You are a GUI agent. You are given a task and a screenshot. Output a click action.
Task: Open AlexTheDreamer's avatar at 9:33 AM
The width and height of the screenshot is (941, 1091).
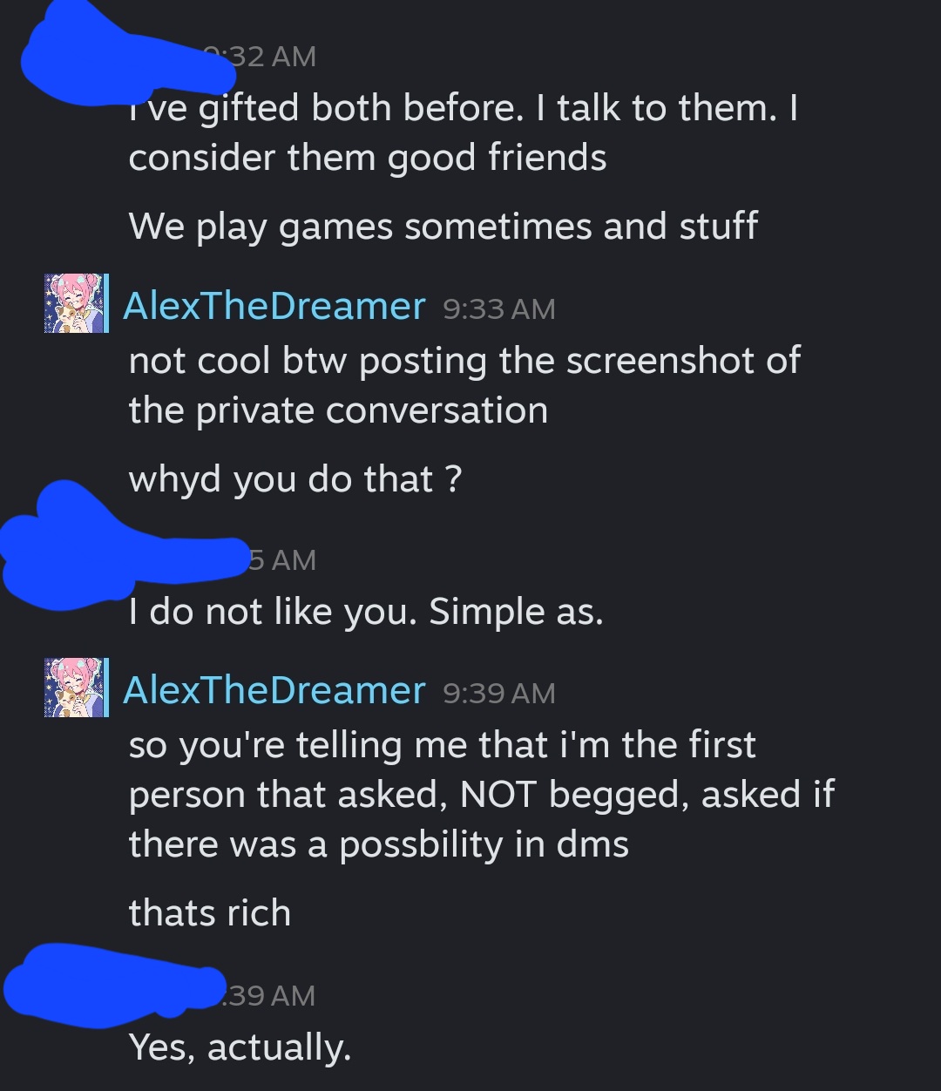tap(77, 303)
